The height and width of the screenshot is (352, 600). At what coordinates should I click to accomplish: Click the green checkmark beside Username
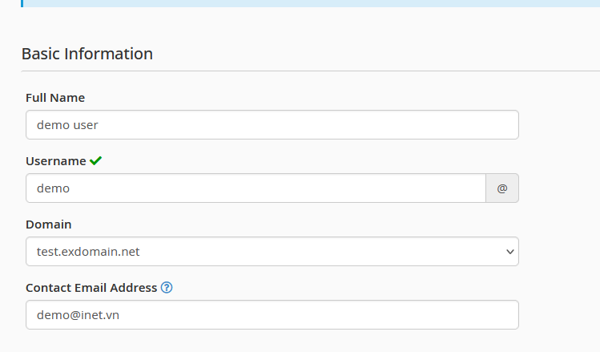pyautogui.click(x=95, y=161)
